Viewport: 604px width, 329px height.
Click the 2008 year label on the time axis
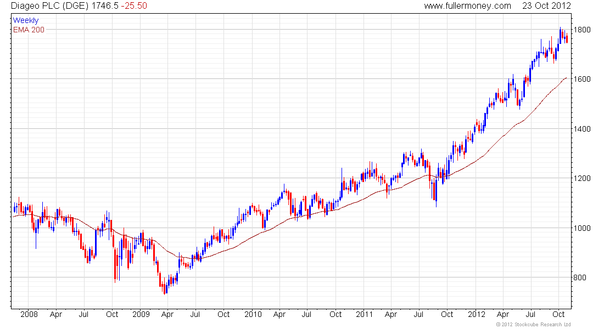tap(29, 314)
